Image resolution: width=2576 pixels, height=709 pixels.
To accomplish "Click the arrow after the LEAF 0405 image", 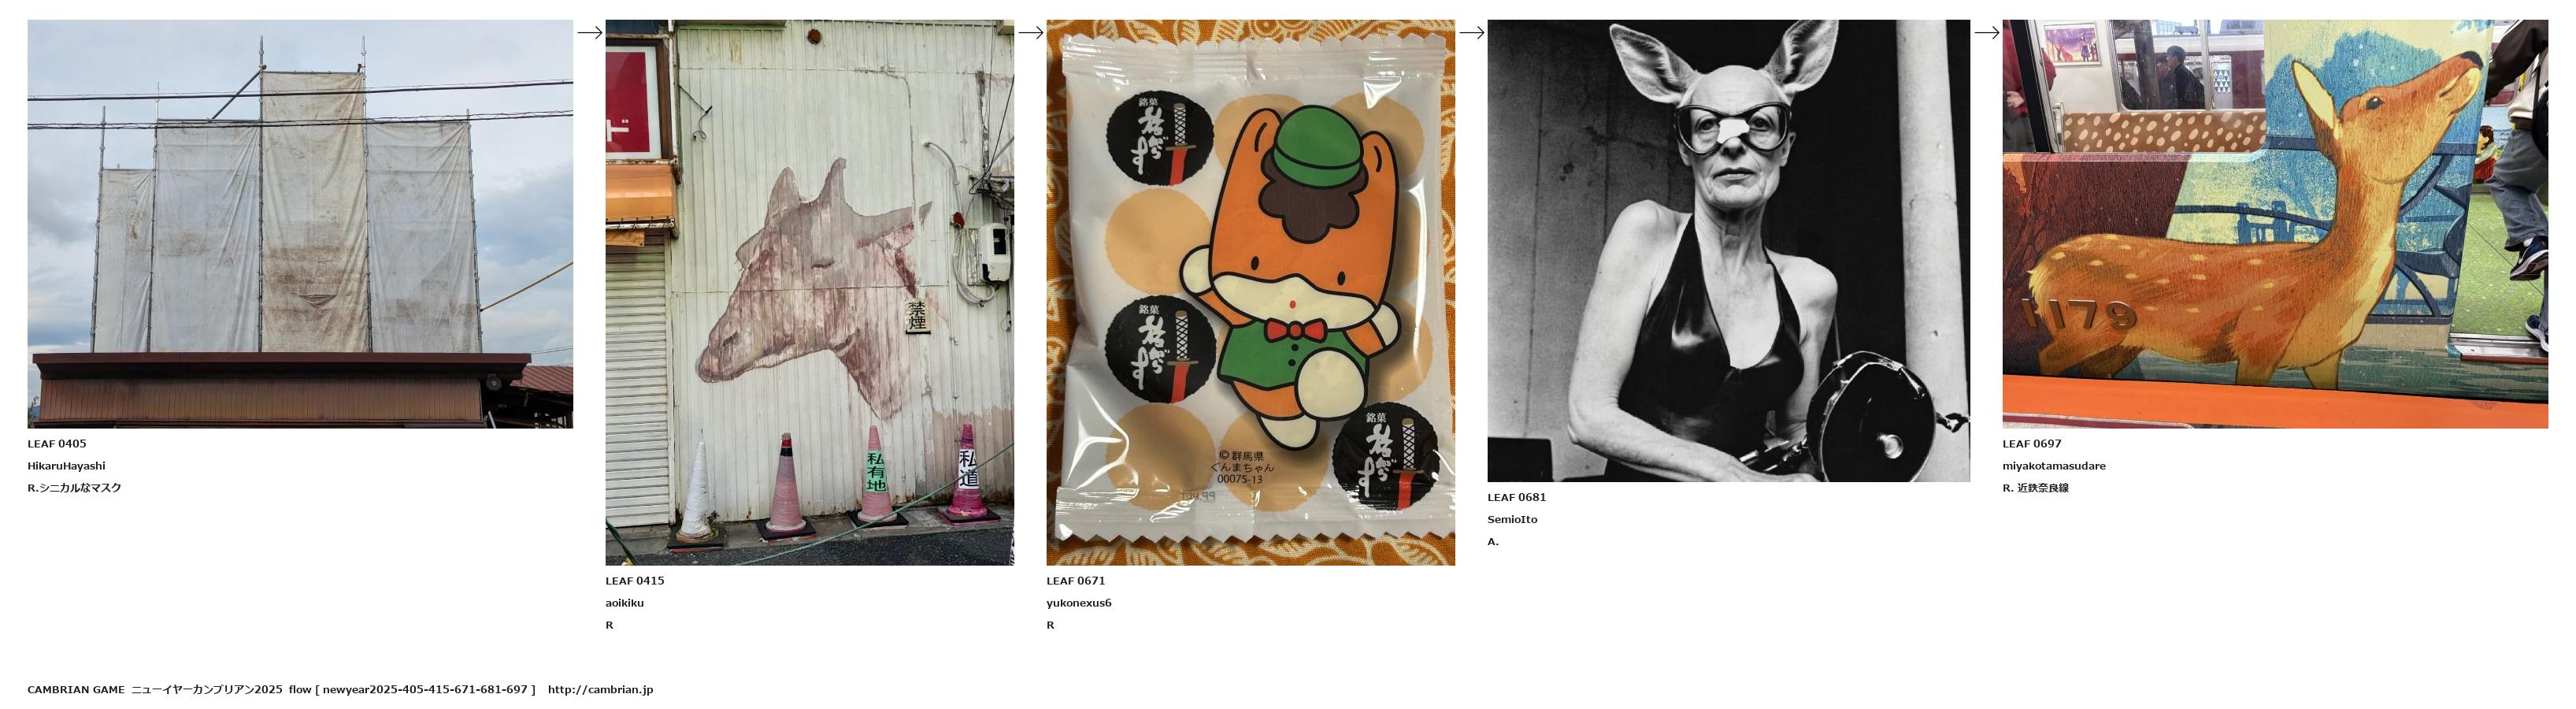I will [589, 32].
